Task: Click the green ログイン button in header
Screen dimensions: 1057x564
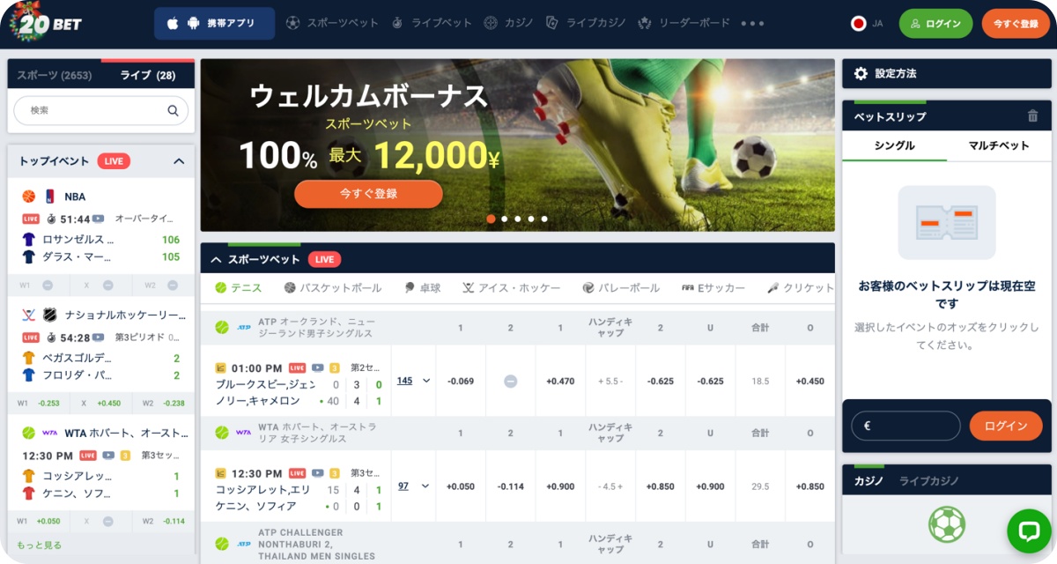Action: pyautogui.click(x=935, y=24)
